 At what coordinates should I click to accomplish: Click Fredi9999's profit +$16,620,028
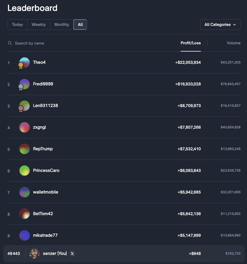click(x=188, y=84)
